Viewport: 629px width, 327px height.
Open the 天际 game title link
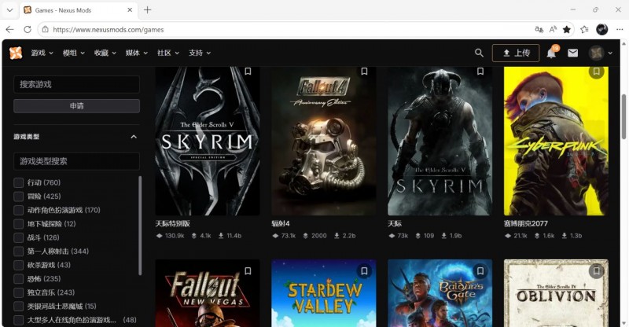(x=395, y=223)
